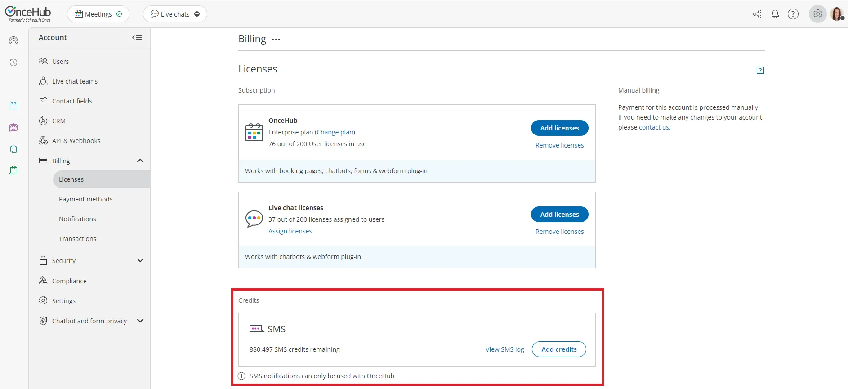Remove licenses from the OnceHub subscription

point(559,145)
